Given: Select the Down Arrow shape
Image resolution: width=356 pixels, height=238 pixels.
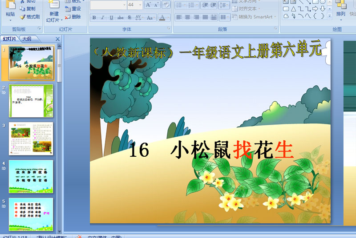Looking at the screenshot, I should coord(323,9).
